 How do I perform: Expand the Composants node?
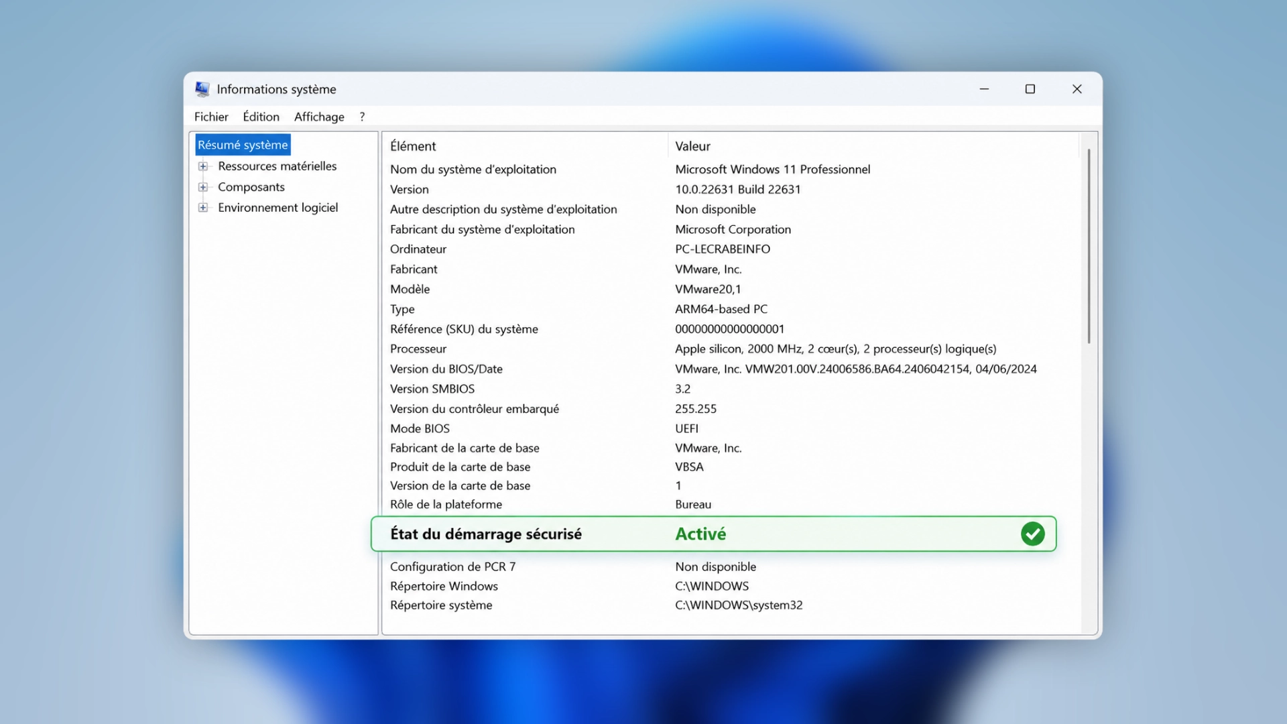pyautogui.click(x=202, y=187)
